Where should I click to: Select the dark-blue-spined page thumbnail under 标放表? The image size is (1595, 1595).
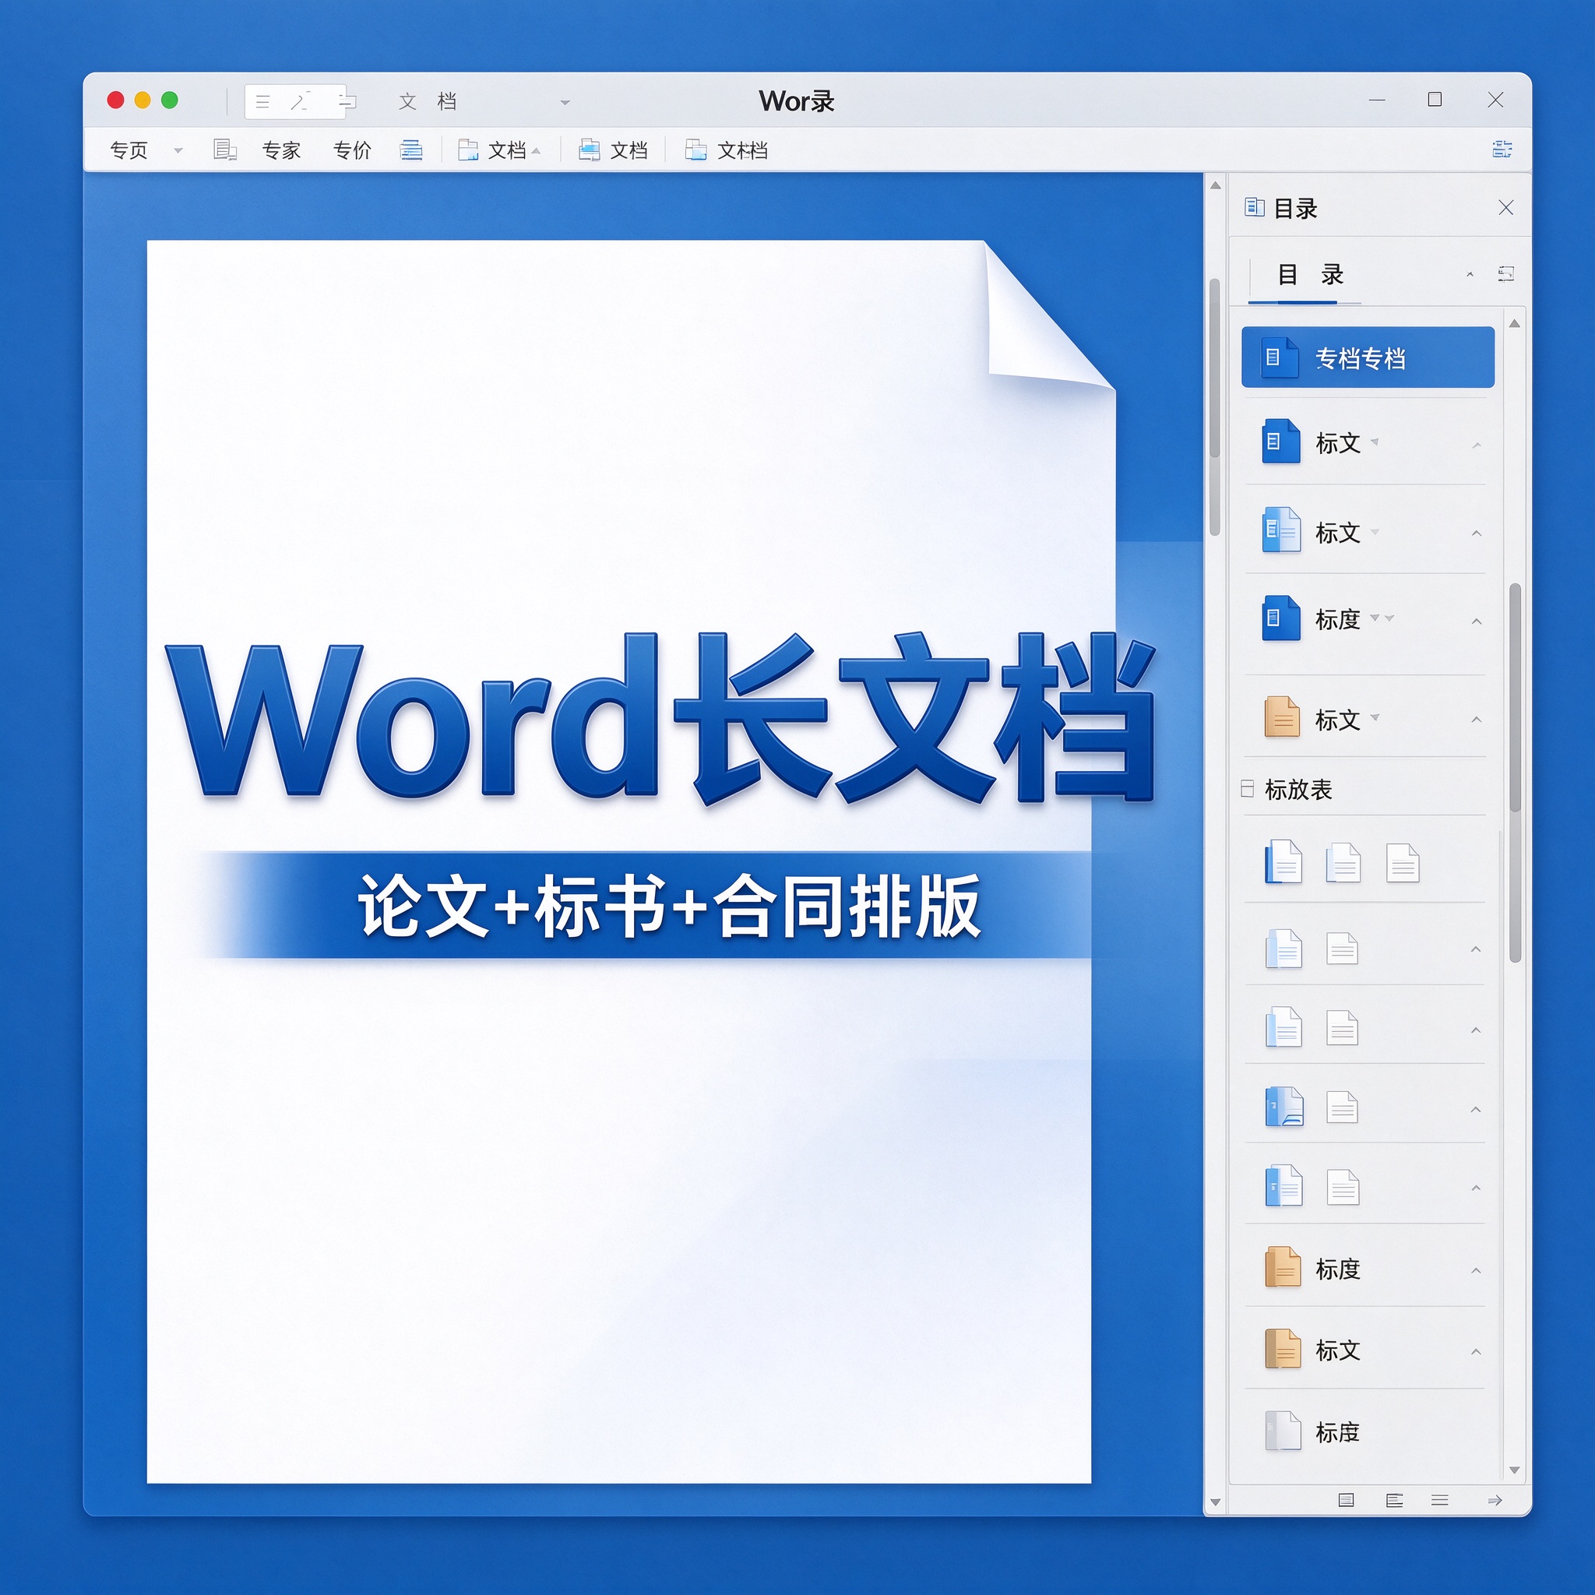(x=1283, y=862)
